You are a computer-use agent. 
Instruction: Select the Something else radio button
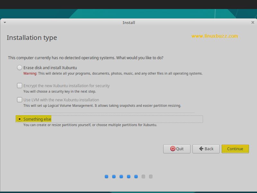20,119
